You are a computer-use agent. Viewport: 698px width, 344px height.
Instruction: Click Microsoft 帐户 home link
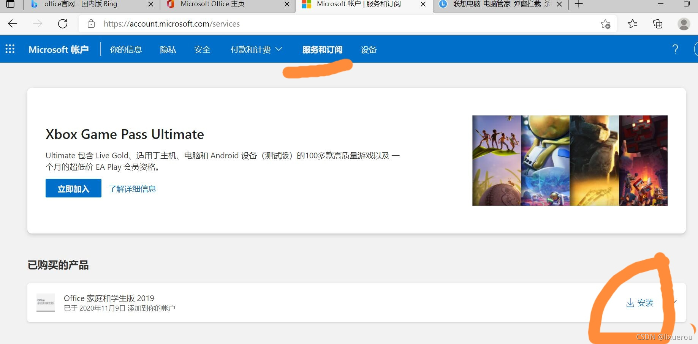tap(59, 49)
